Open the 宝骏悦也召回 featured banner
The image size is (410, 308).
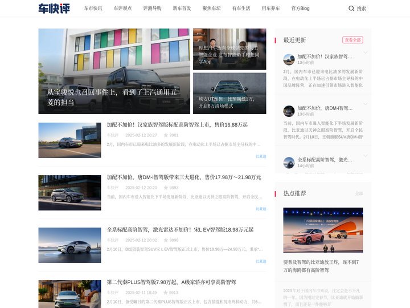[x=114, y=71]
